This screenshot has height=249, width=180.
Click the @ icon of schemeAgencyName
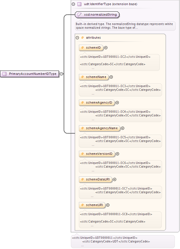(83, 128)
